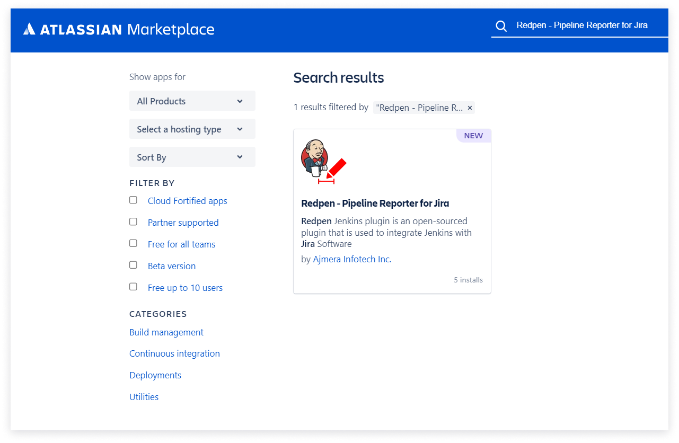This screenshot has width=679, height=443.
Task: Remove the "Redpen - Pipeline R..." filter chip
Action: pos(470,108)
